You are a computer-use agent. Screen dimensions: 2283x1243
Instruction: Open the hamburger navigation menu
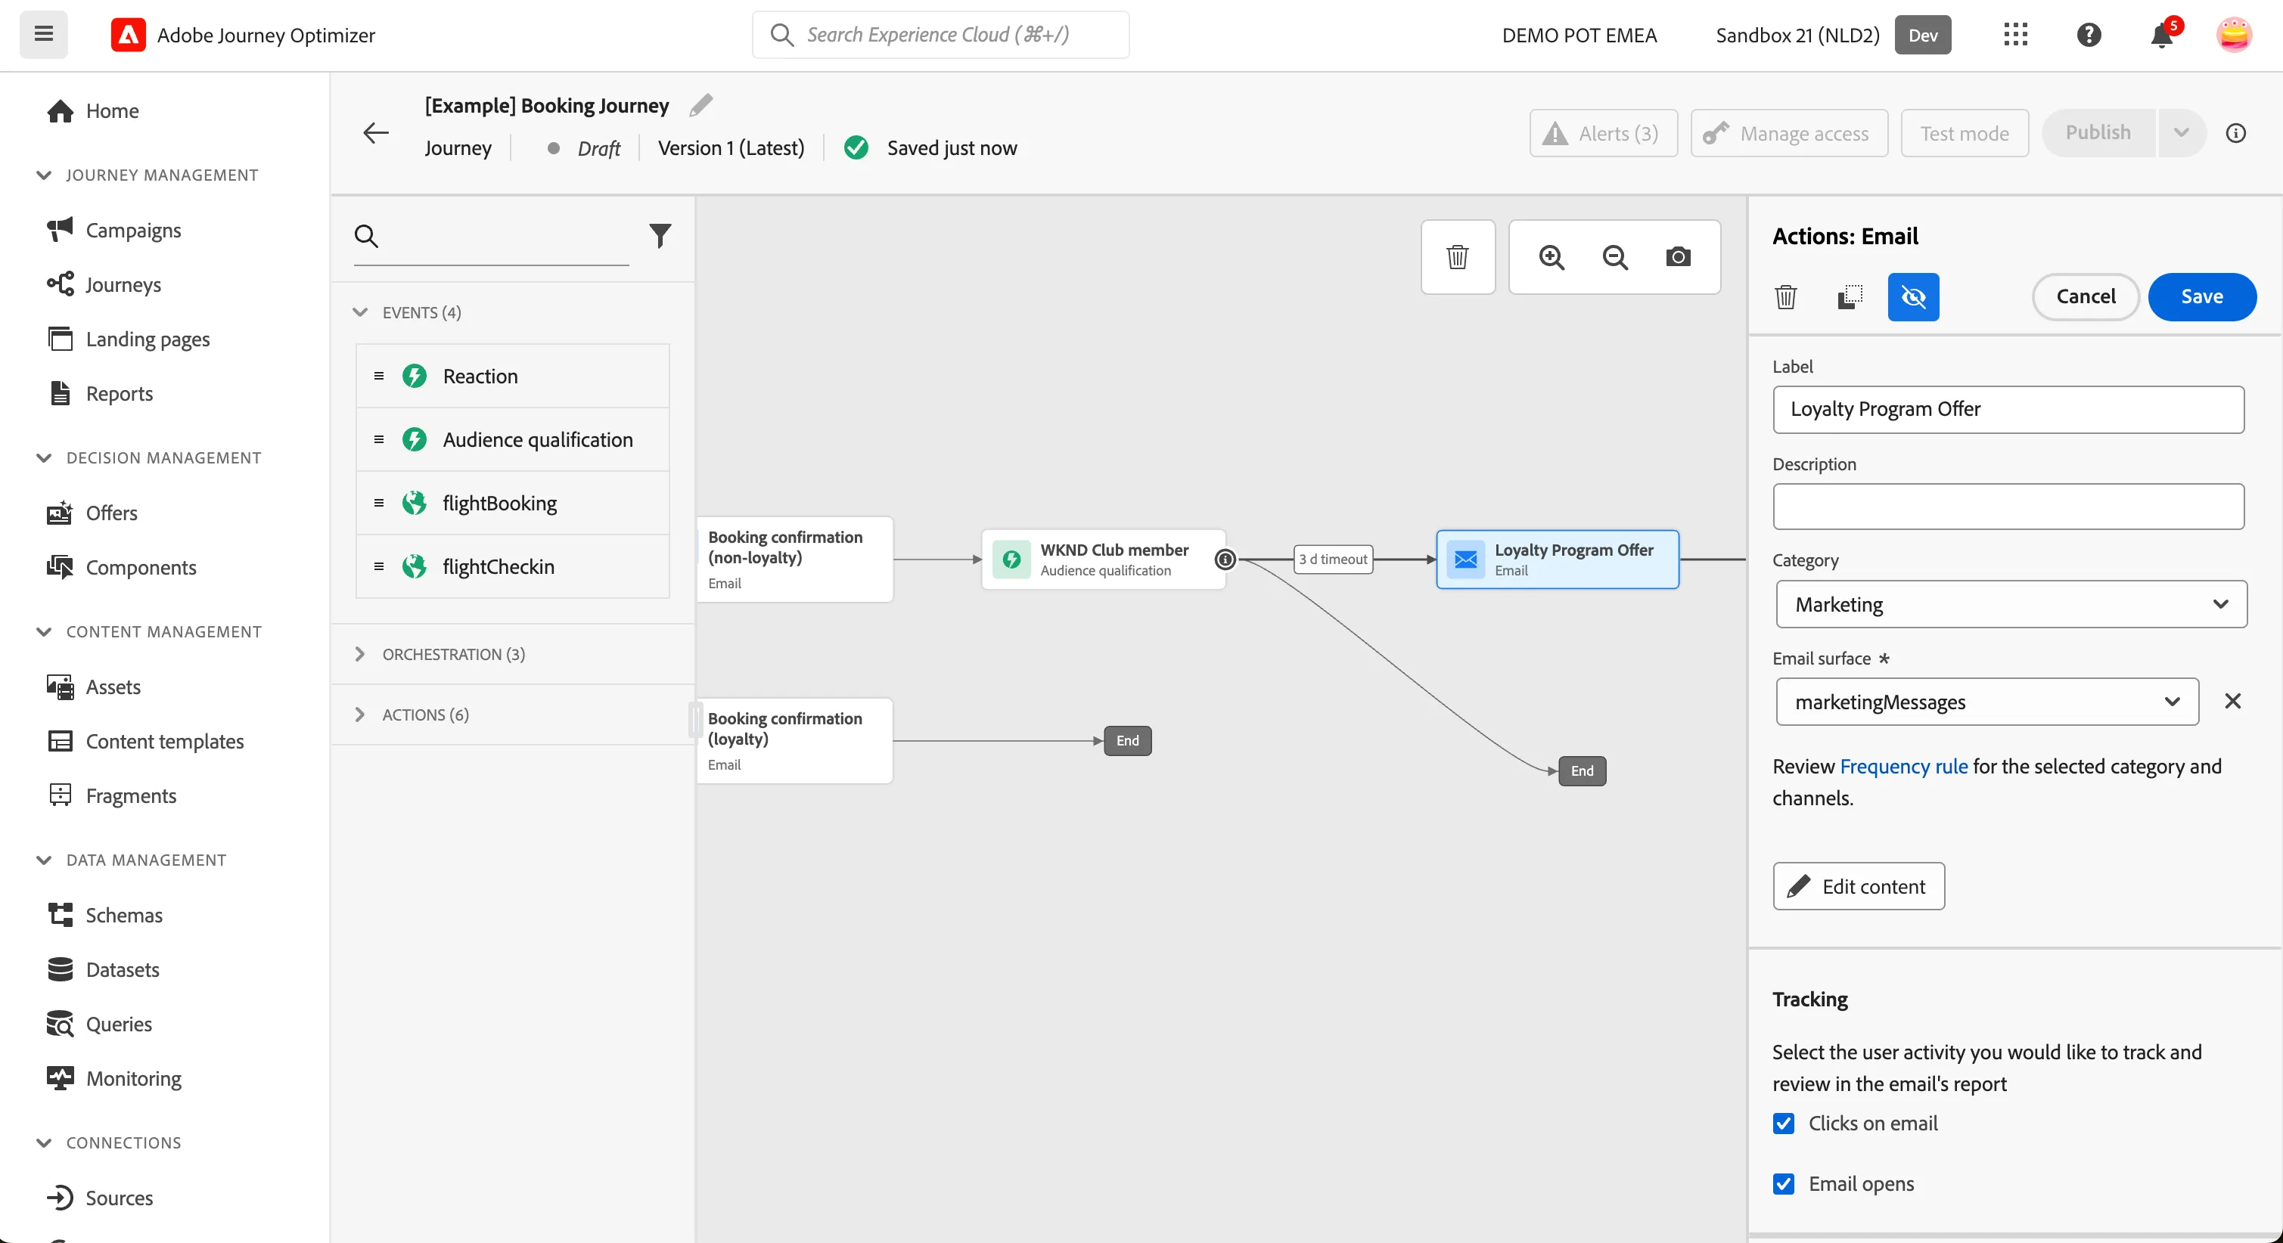[43, 35]
